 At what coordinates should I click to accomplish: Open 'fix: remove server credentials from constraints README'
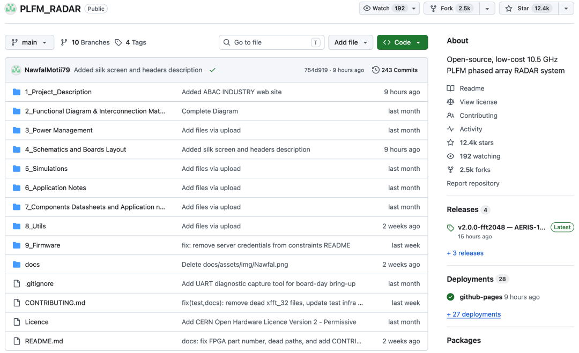[x=266, y=245]
